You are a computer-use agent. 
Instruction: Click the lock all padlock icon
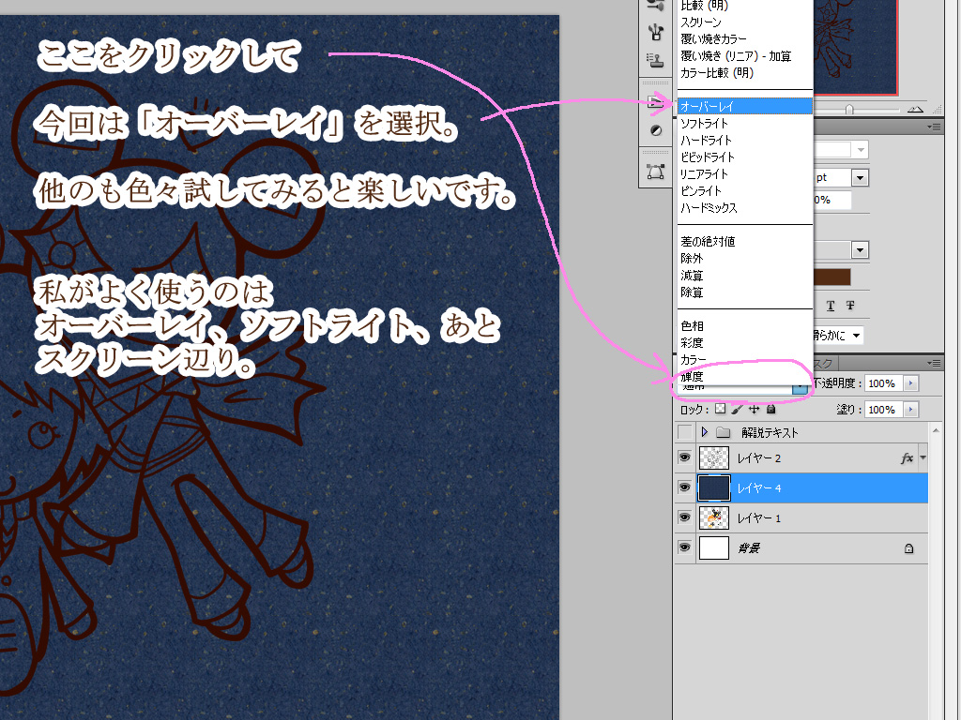770,410
